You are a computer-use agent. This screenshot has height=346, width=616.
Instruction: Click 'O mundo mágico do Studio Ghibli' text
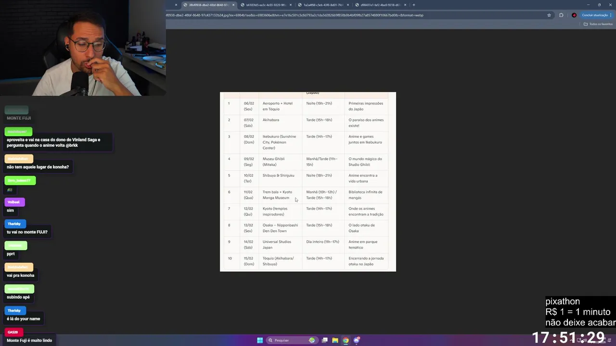tap(365, 161)
